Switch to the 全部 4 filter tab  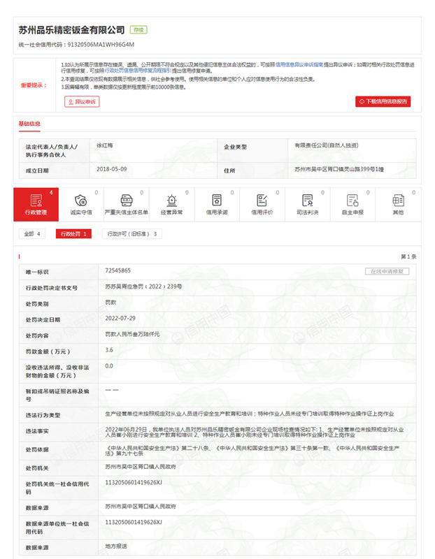32,234
